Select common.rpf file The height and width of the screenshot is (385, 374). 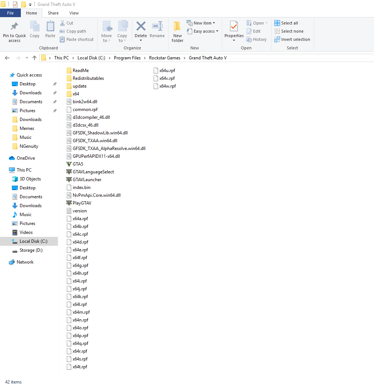[82, 110]
